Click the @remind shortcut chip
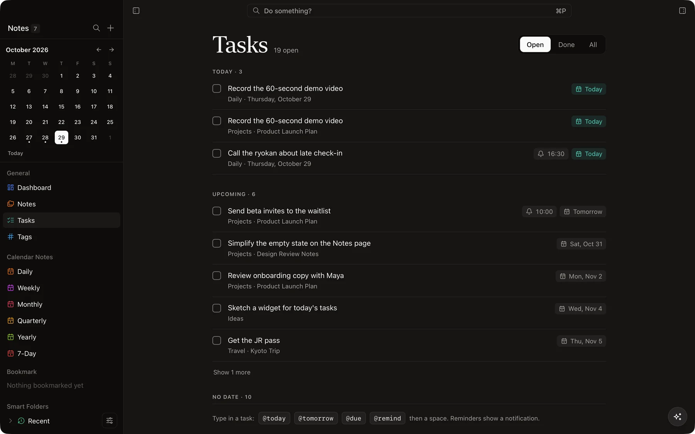This screenshot has height=434, width=695. 387,418
